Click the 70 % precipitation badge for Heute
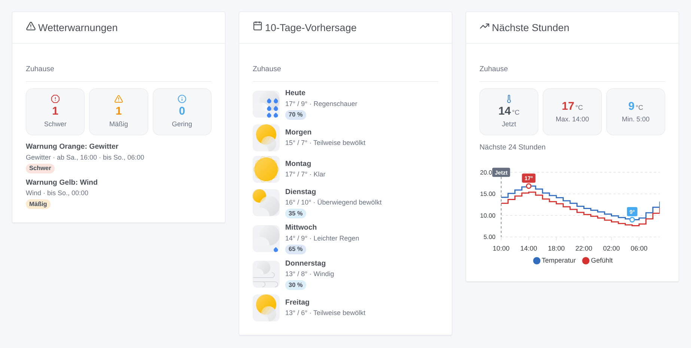The image size is (691, 348). click(296, 115)
